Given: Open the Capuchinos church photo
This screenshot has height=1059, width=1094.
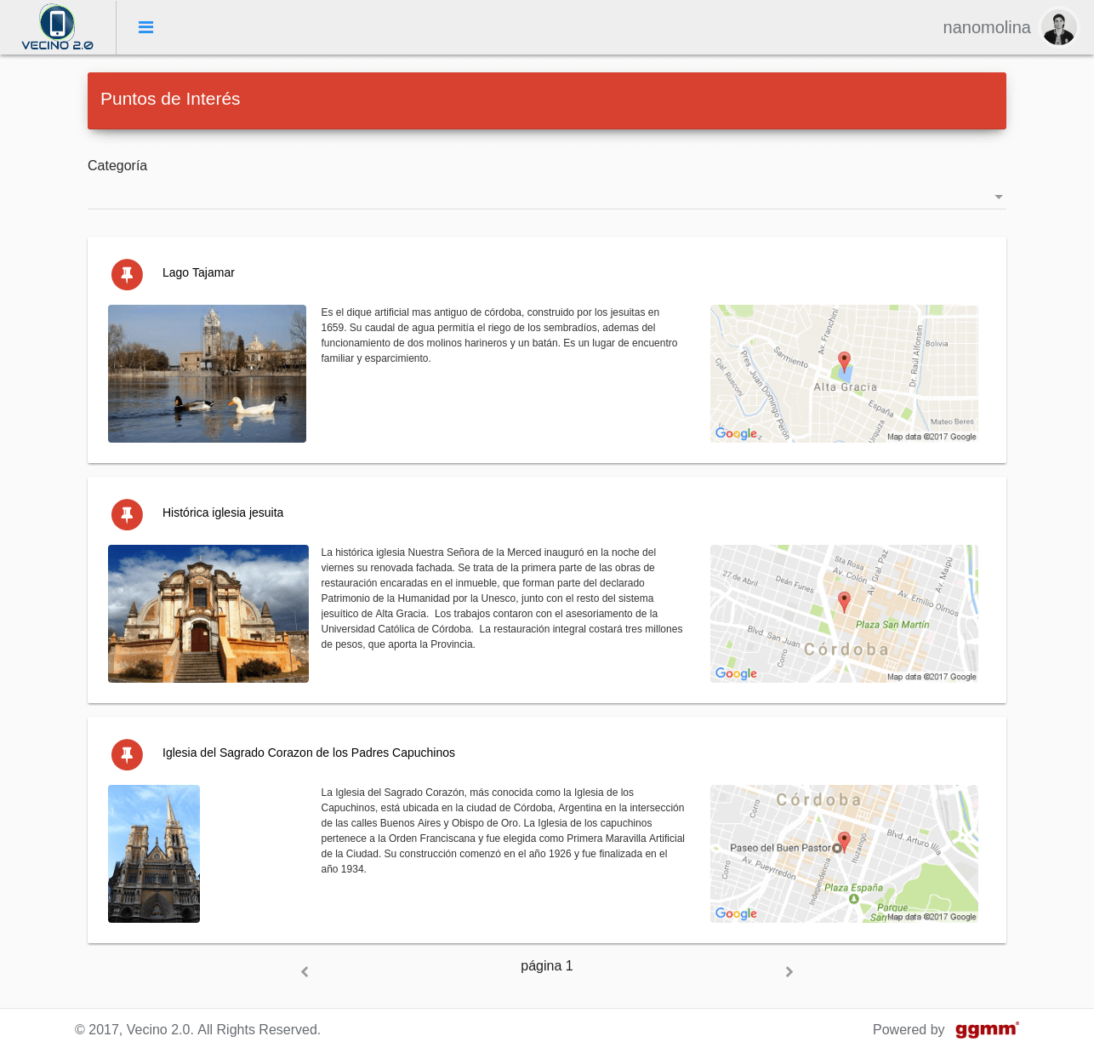Looking at the screenshot, I should [154, 854].
